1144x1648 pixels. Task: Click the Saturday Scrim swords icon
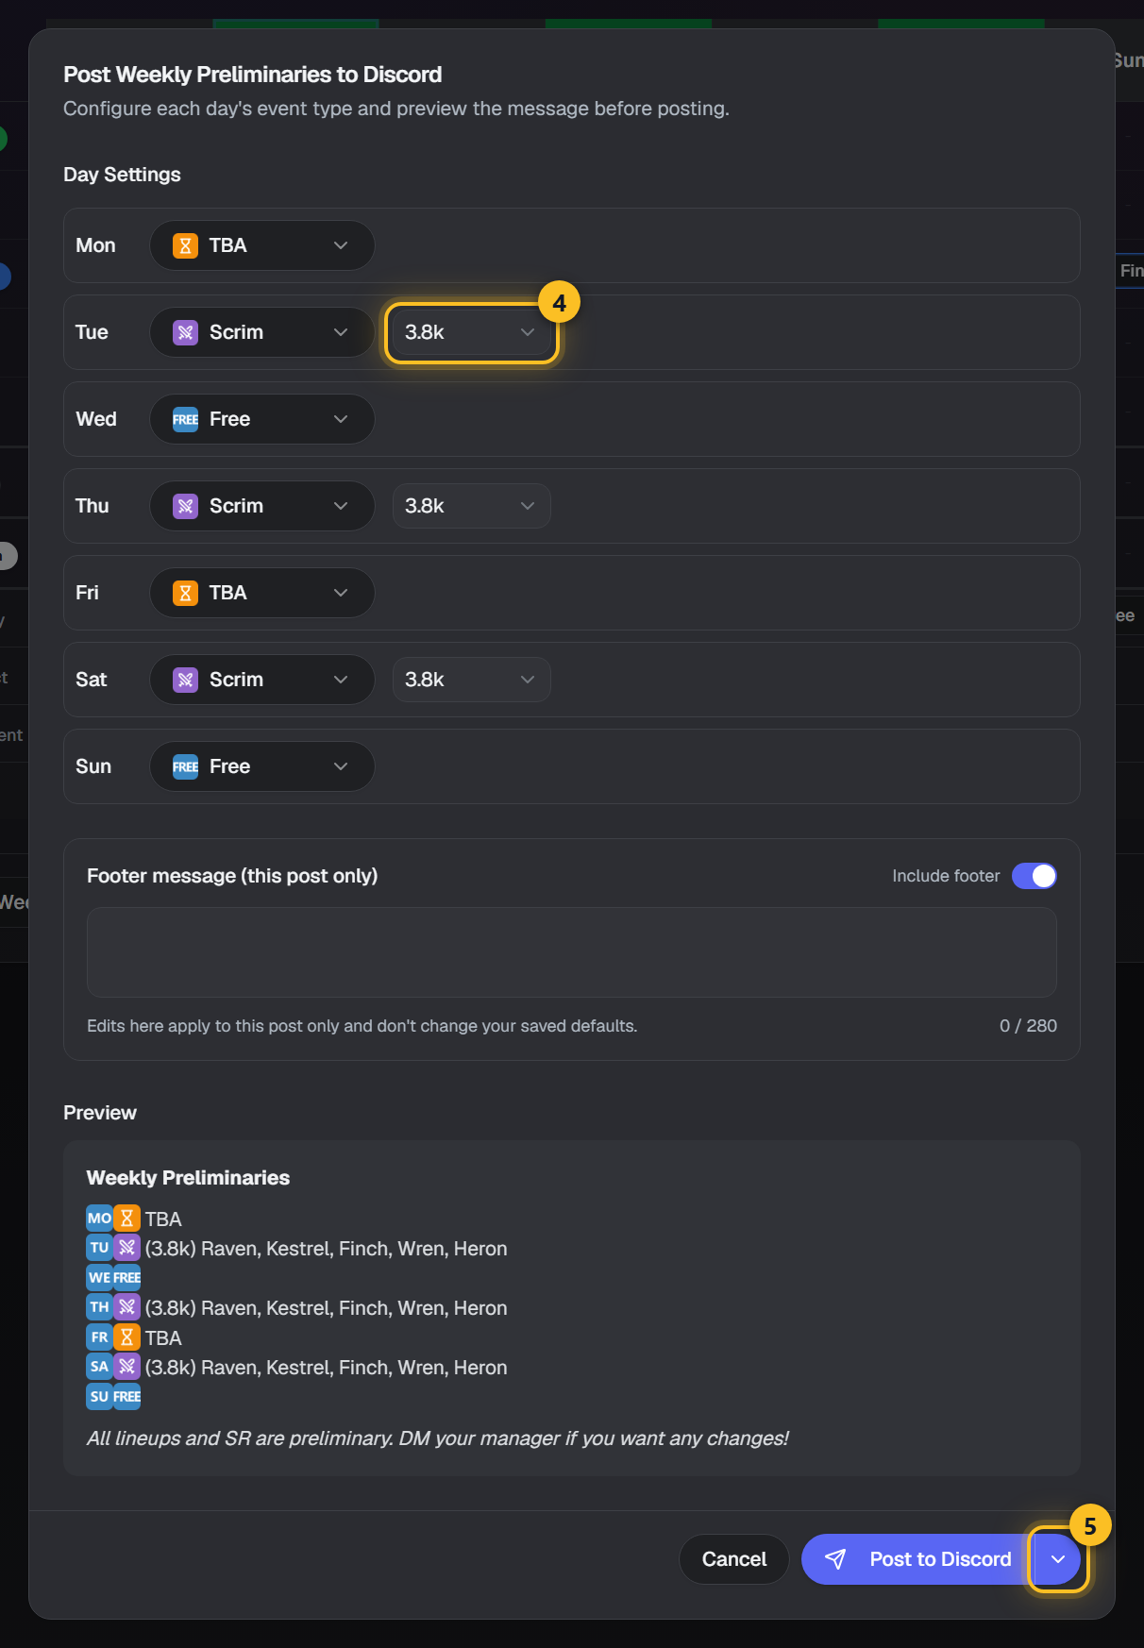(x=185, y=680)
